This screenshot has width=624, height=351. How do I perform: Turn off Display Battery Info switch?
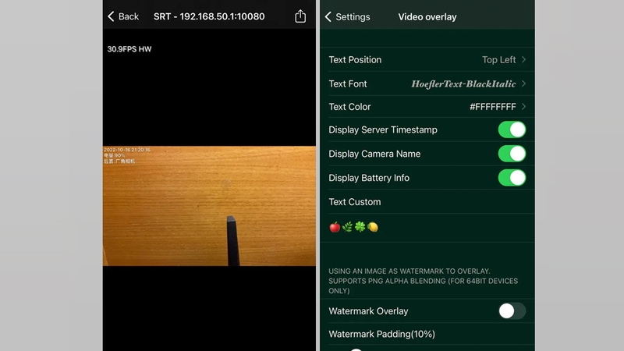(512, 178)
